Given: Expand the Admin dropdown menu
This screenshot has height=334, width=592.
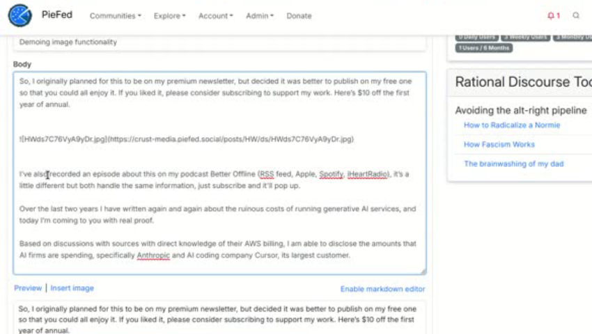Looking at the screenshot, I should pyautogui.click(x=260, y=16).
